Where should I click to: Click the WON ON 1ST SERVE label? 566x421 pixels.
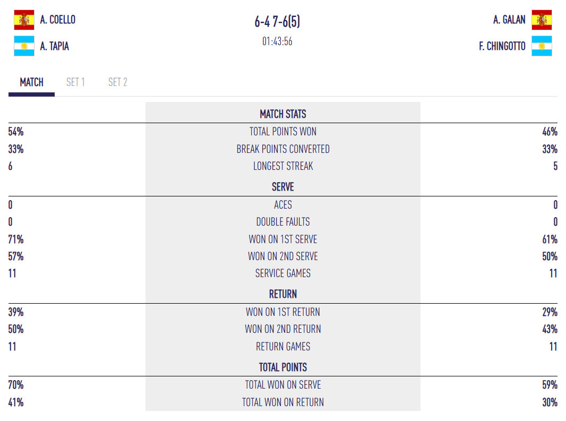283,239
